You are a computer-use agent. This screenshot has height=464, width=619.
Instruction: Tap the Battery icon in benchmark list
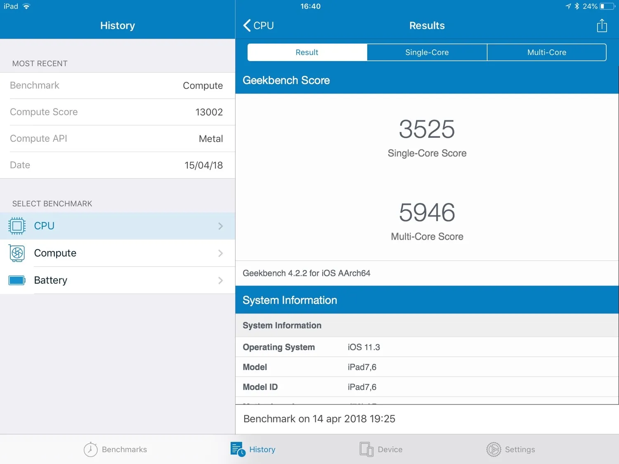(x=17, y=280)
